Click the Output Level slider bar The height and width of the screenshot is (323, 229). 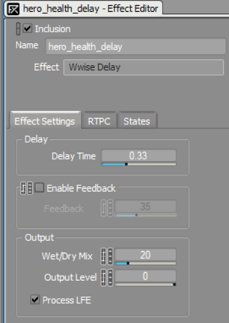(146, 284)
